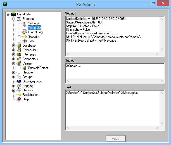Open the Help tree item label
Viewport: 171px width, 145px height.
(x=26, y=99)
